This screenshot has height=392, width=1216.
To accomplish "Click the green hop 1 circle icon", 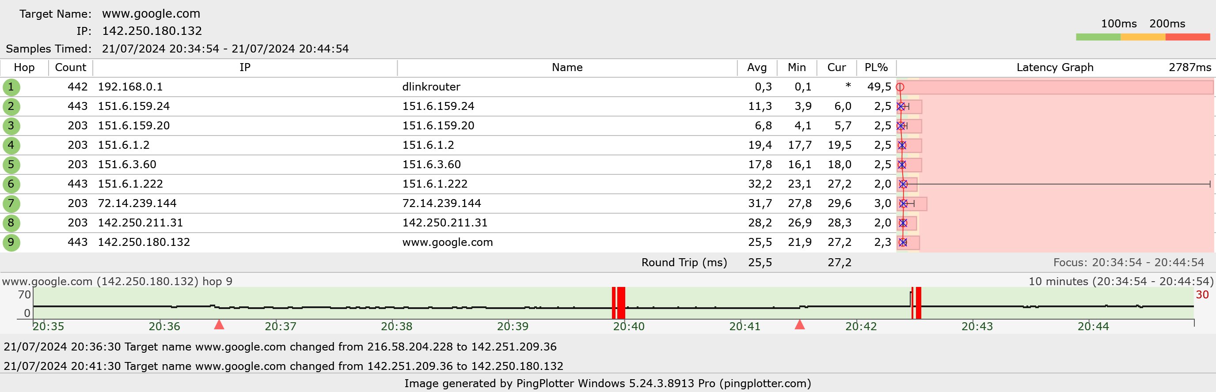I will [11, 87].
